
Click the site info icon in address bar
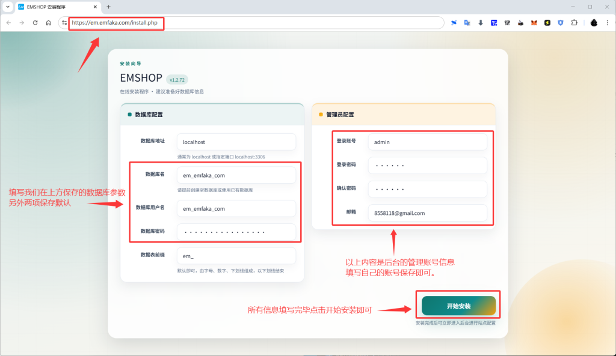pos(64,22)
